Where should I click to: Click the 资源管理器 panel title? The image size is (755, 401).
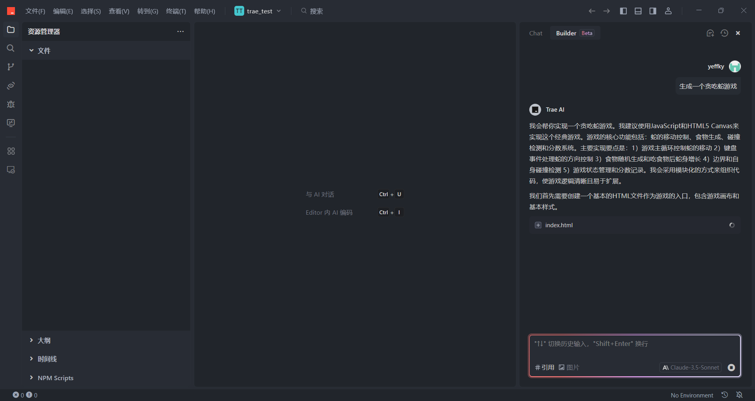[44, 31]
